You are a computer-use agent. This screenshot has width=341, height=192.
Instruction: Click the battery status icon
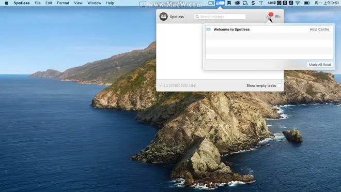click(306, 3)
